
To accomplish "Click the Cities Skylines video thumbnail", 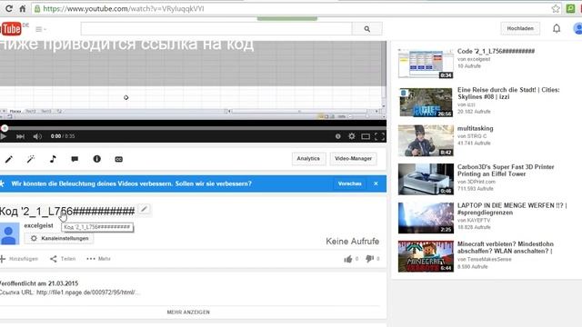I will (x=426, y=103).
